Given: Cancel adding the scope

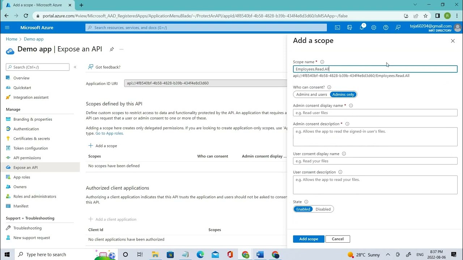Looking at the screenshot, I should (x=337, y=239).
